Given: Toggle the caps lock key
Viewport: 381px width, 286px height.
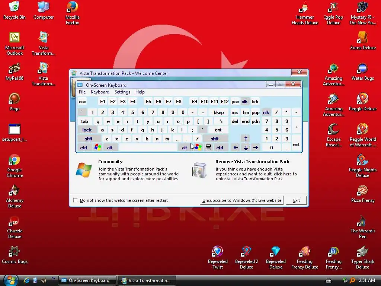Looking at the screenshot, I should point(87,130).
